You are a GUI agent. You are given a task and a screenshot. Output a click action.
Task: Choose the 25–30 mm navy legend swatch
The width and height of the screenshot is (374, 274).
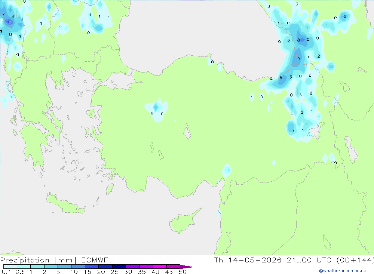click(x=119, y=267)
